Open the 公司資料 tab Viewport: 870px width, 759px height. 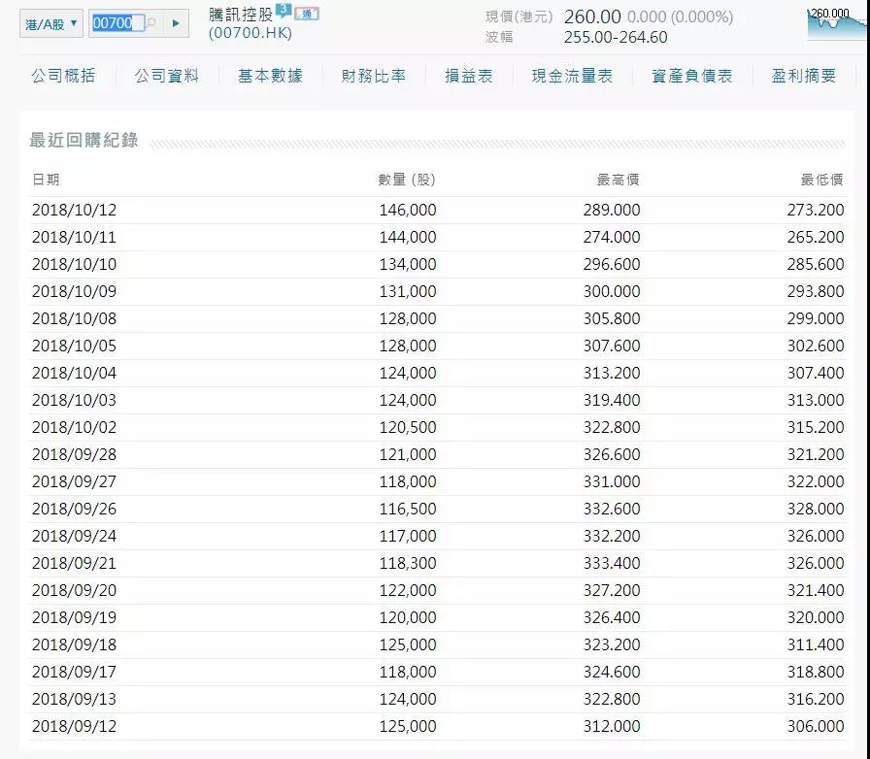click(166, 76)
